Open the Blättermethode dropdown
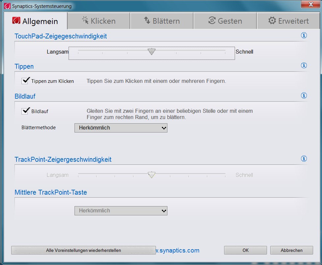 point(121,128)
